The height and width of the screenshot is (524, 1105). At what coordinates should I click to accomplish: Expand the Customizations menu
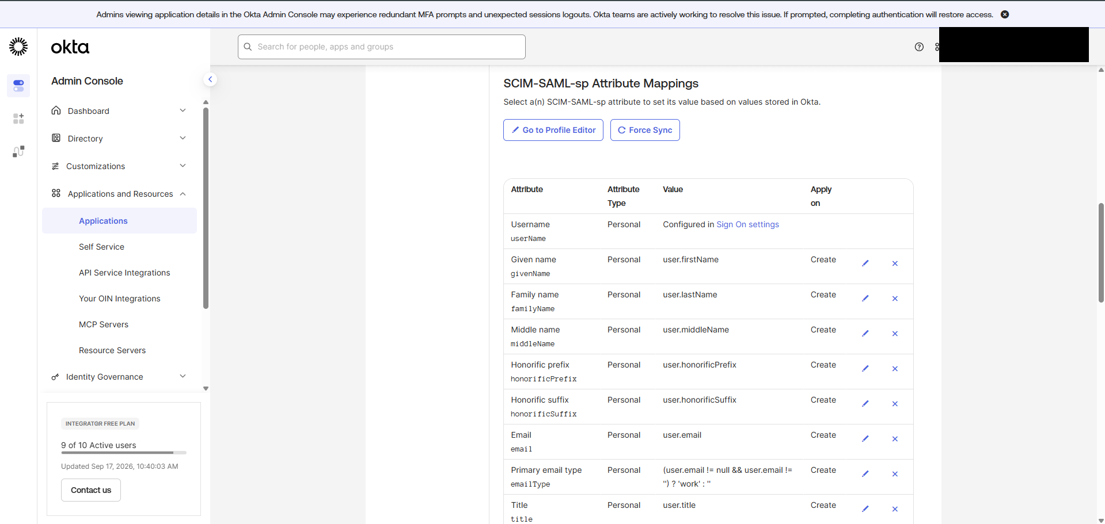119,166
